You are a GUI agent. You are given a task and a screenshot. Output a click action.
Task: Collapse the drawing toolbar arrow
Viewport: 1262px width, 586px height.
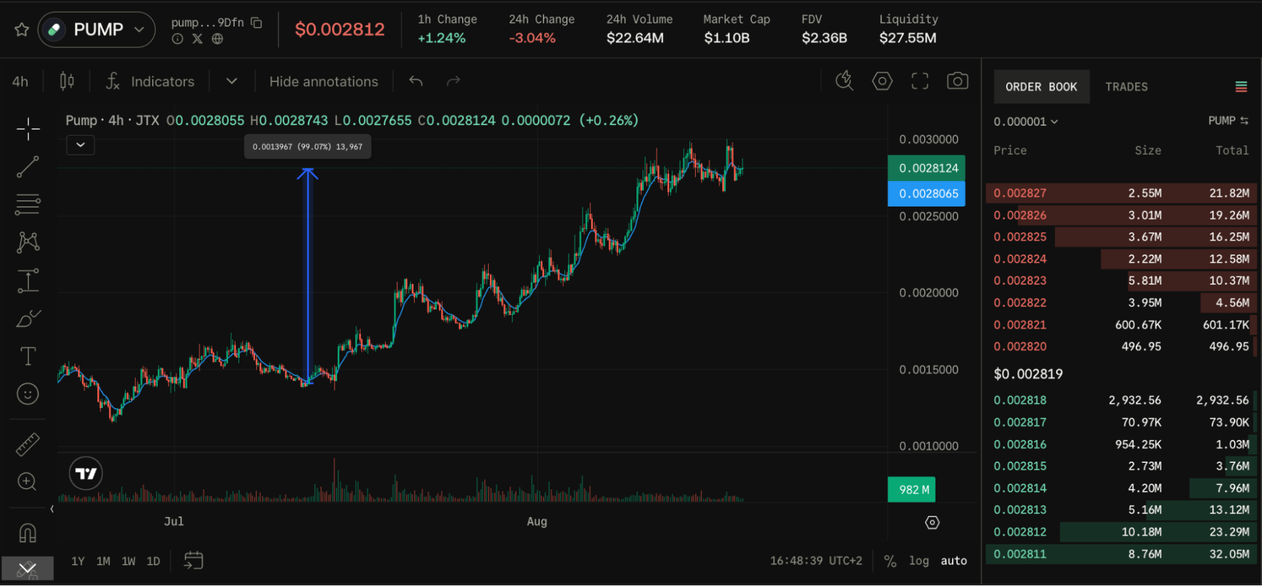coord(52,509)
